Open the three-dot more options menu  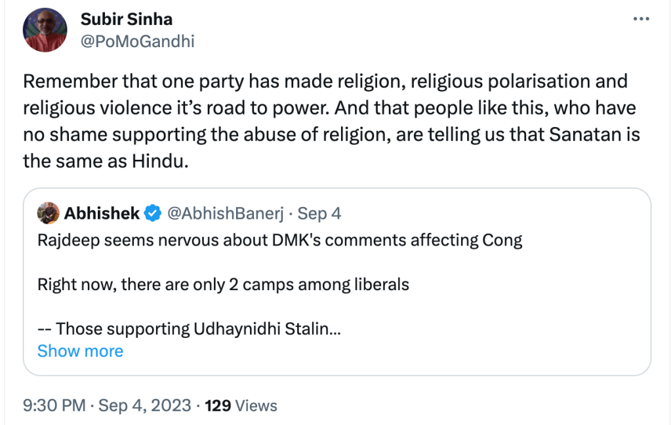click(640, 20)
